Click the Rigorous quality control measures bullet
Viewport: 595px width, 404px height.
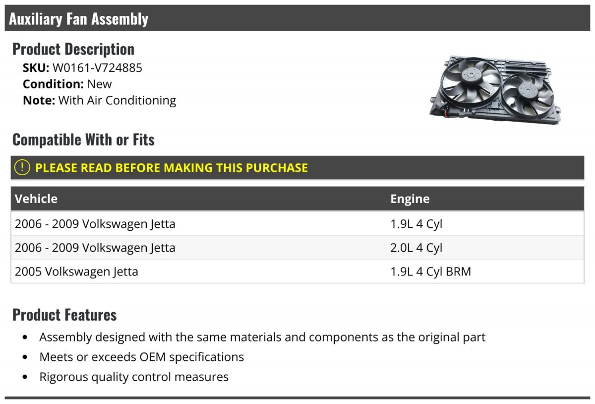(x=134, y=377)
